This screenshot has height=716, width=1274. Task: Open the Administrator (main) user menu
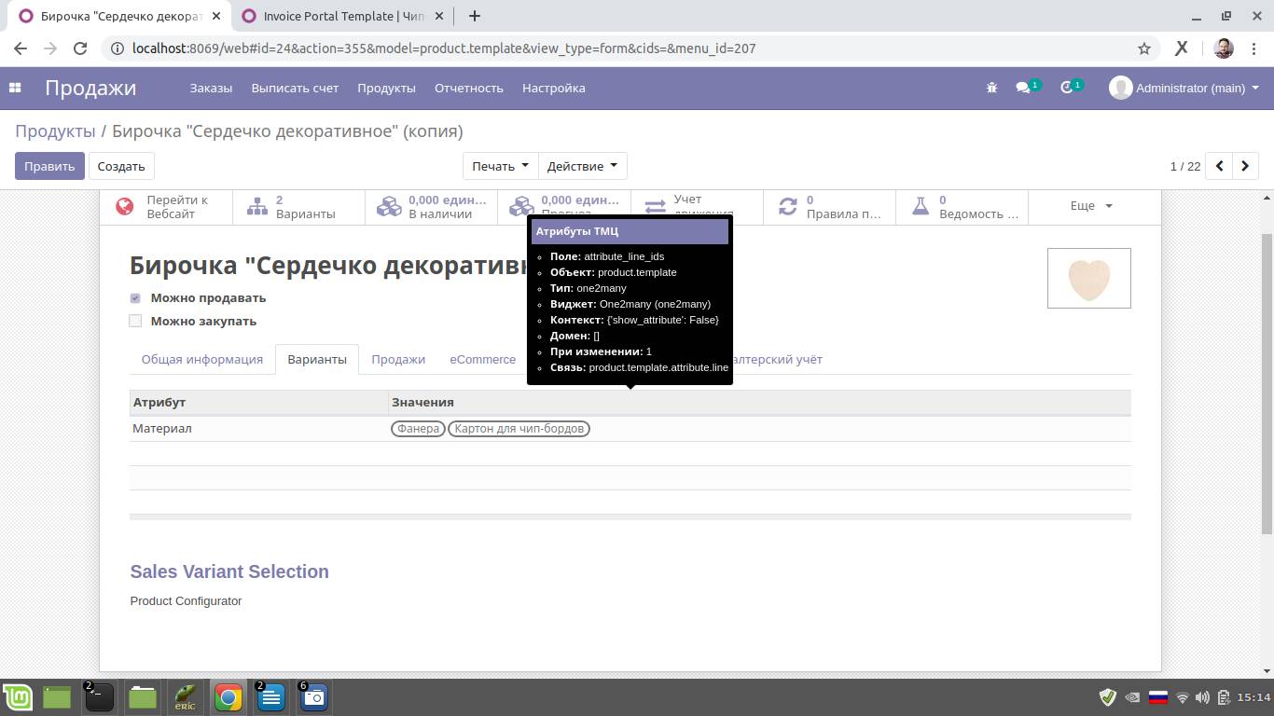(1184, 88)
